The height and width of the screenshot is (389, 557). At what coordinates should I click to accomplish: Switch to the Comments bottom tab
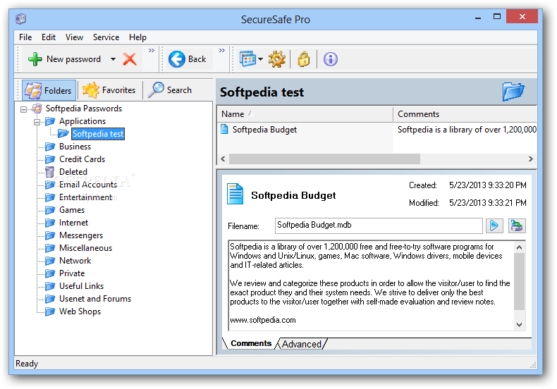[x=251, y=343]
